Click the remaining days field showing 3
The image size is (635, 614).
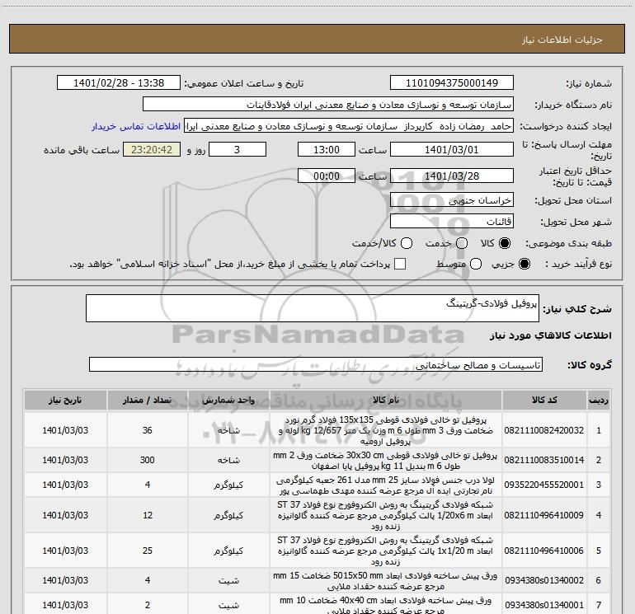(238, 149)
